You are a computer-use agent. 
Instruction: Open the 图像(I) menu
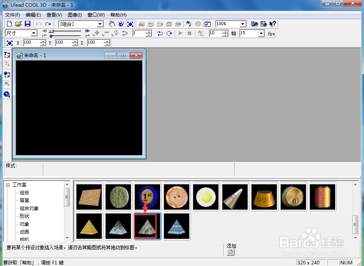tap(75, 15)
